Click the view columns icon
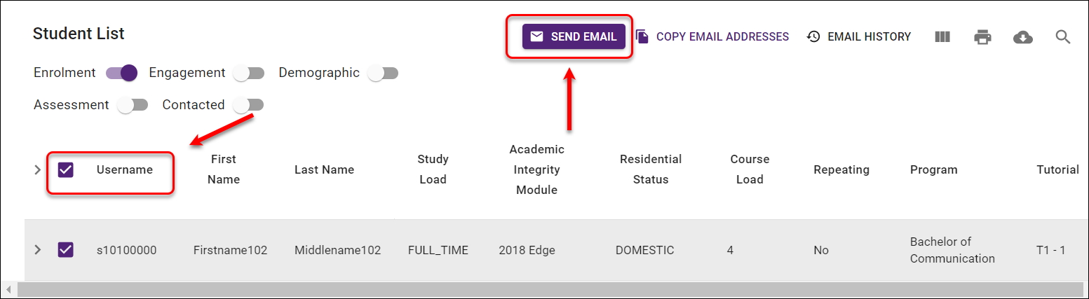 coord(942,37)
